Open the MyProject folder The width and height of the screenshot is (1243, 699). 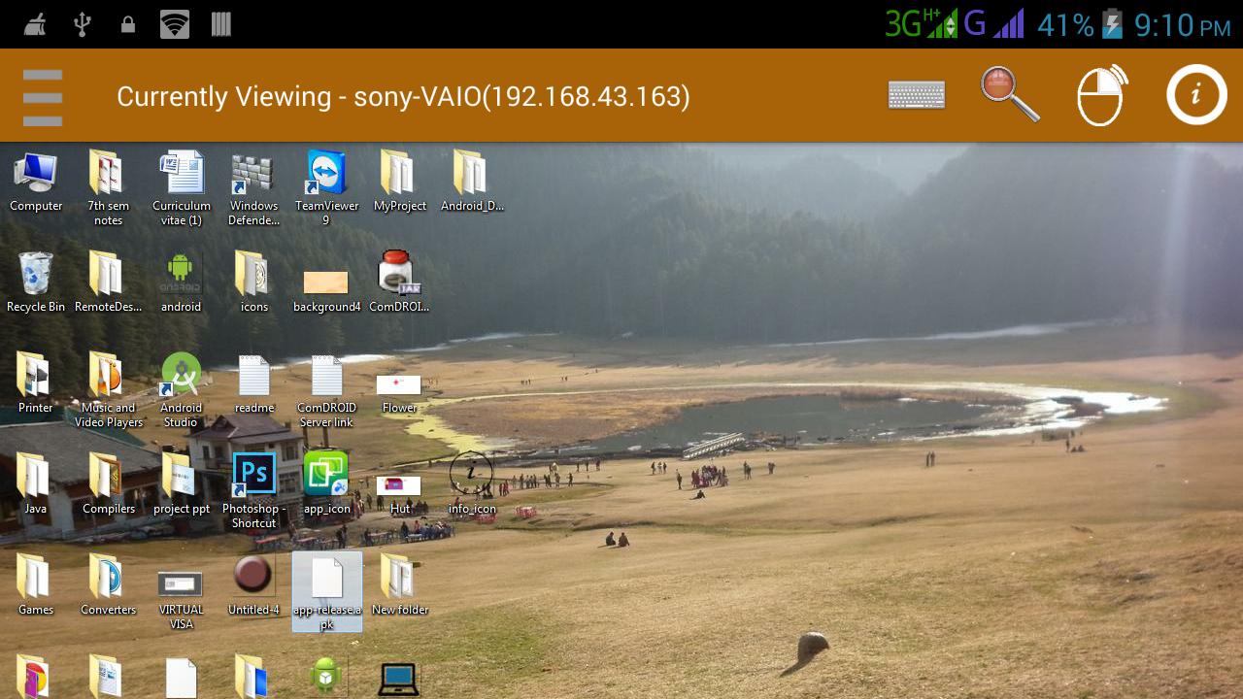(399, 175)
